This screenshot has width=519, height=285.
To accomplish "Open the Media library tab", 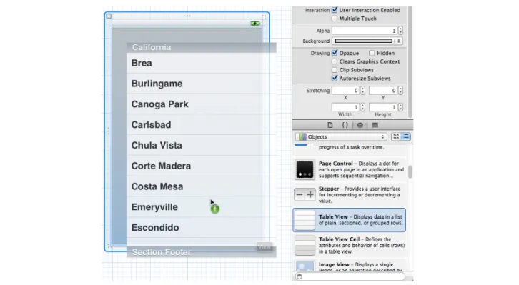I will coord(375,125).
